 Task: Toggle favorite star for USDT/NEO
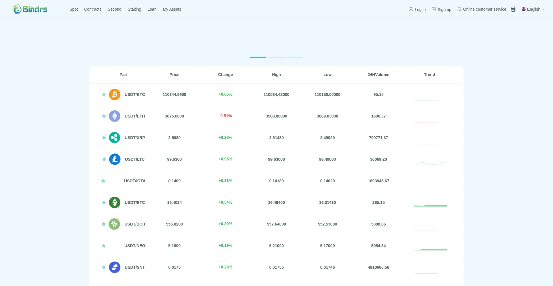pyautogui.click(x=104, y=246)
